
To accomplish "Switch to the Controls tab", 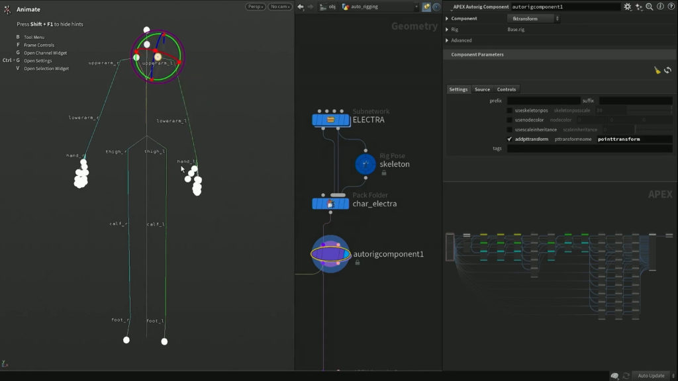I will click(x=507, y=89).
